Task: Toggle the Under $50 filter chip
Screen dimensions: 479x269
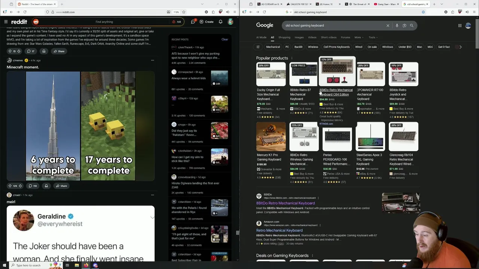Action: tap(405, 47)
